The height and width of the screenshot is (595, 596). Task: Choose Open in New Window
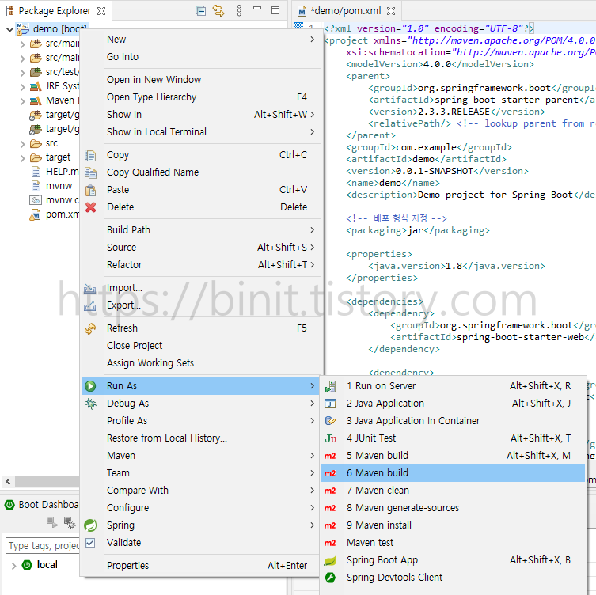(x=201, y=80)
